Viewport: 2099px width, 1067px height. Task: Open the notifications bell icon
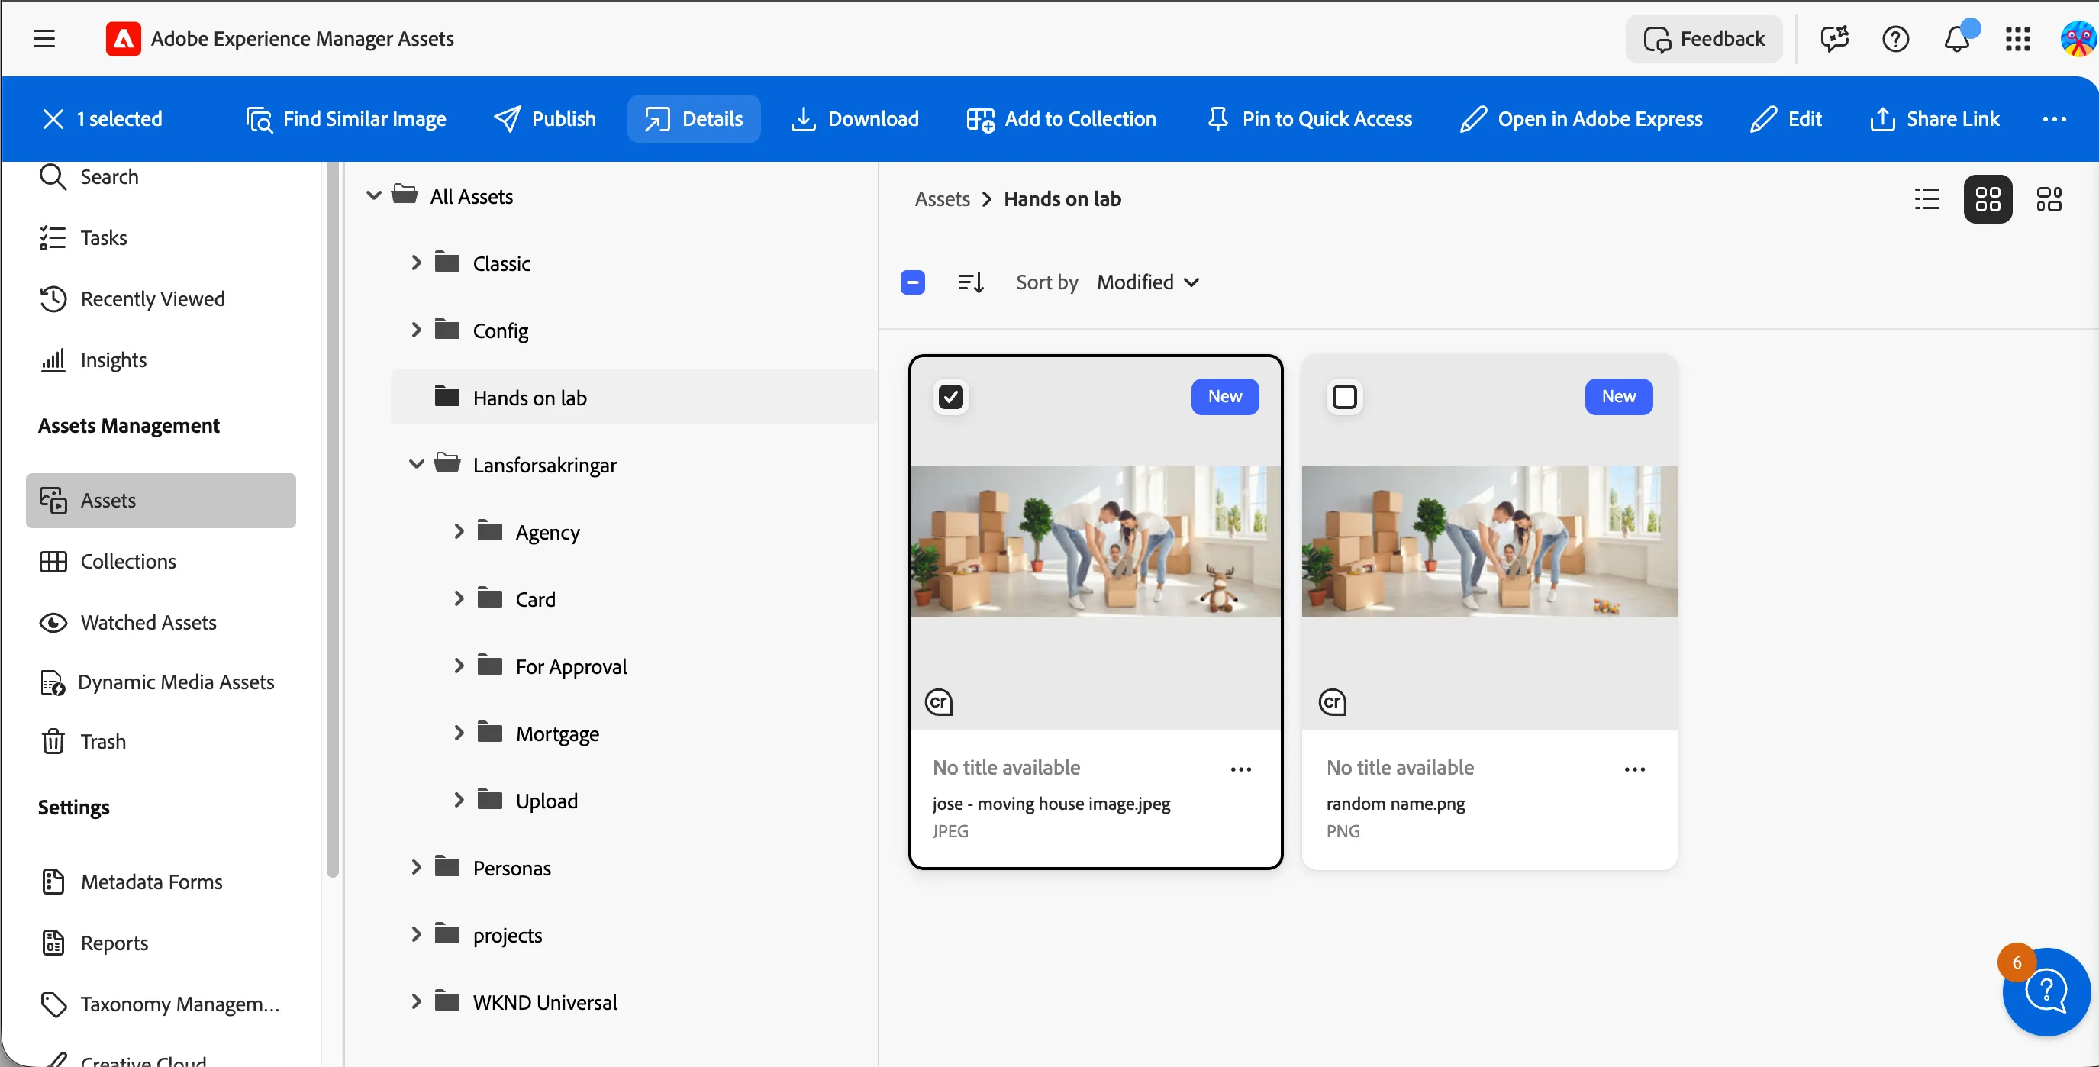pyautogui.click(x=1957, y=38)
